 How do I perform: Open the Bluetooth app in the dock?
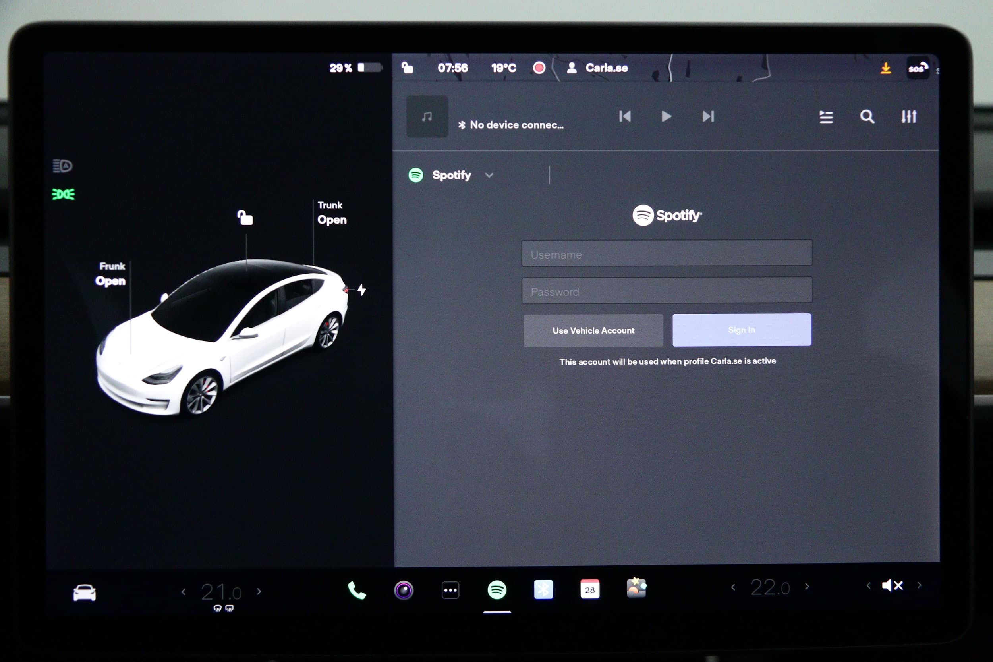(543, 589)
